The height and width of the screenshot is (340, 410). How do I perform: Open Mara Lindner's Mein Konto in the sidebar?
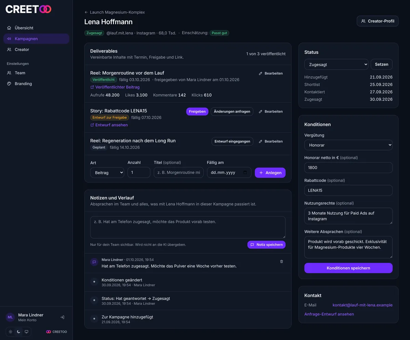(31, 317)
